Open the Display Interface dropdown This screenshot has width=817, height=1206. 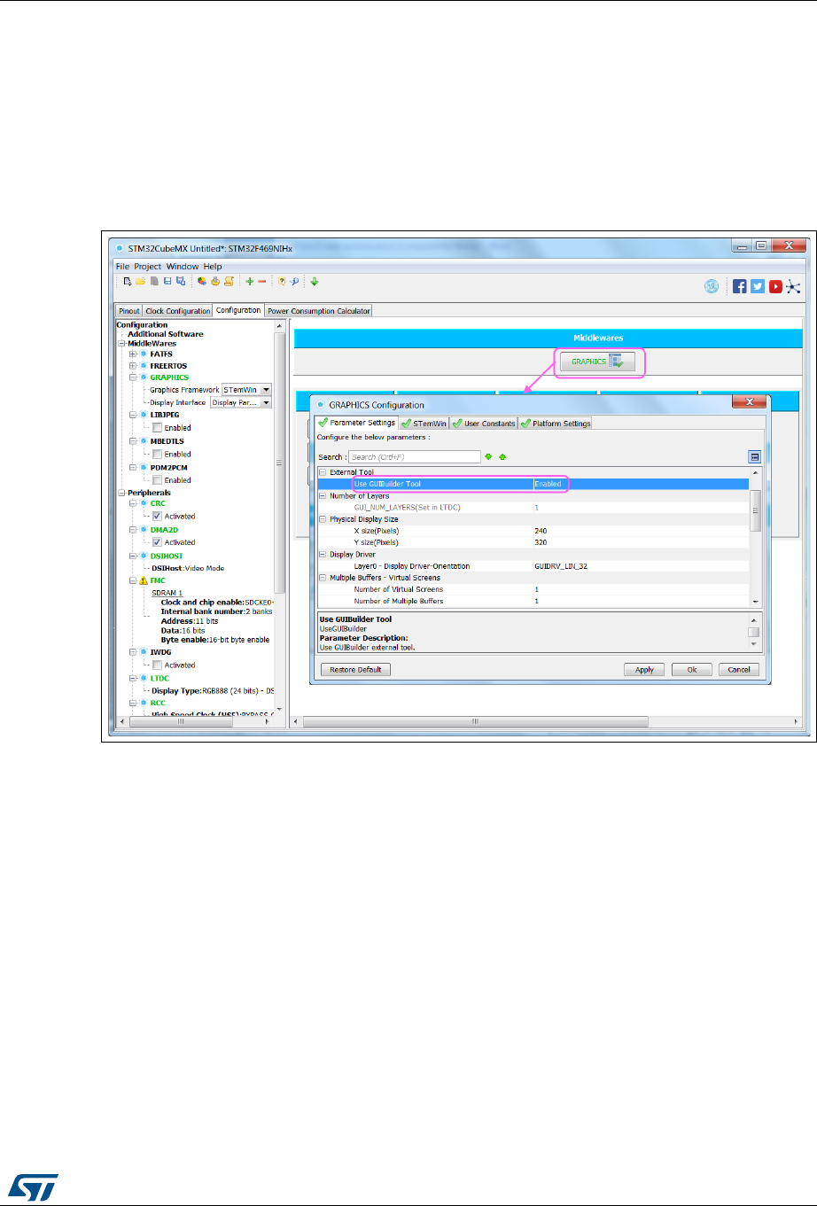pyautogui.click(x=266, y=402)
